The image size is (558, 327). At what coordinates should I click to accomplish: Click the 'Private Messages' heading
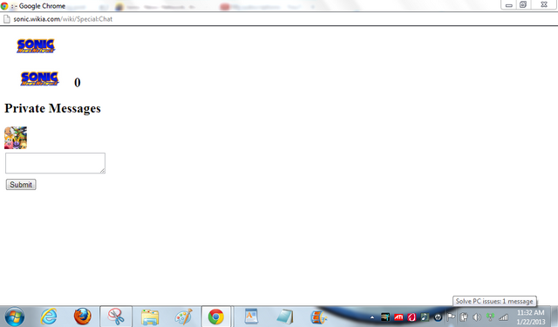pos(52,108)
